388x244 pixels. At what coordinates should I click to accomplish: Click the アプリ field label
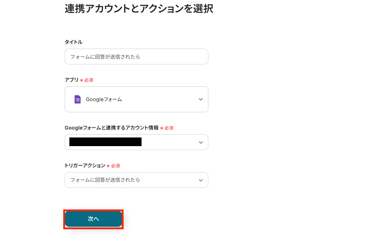click(71, 80)
